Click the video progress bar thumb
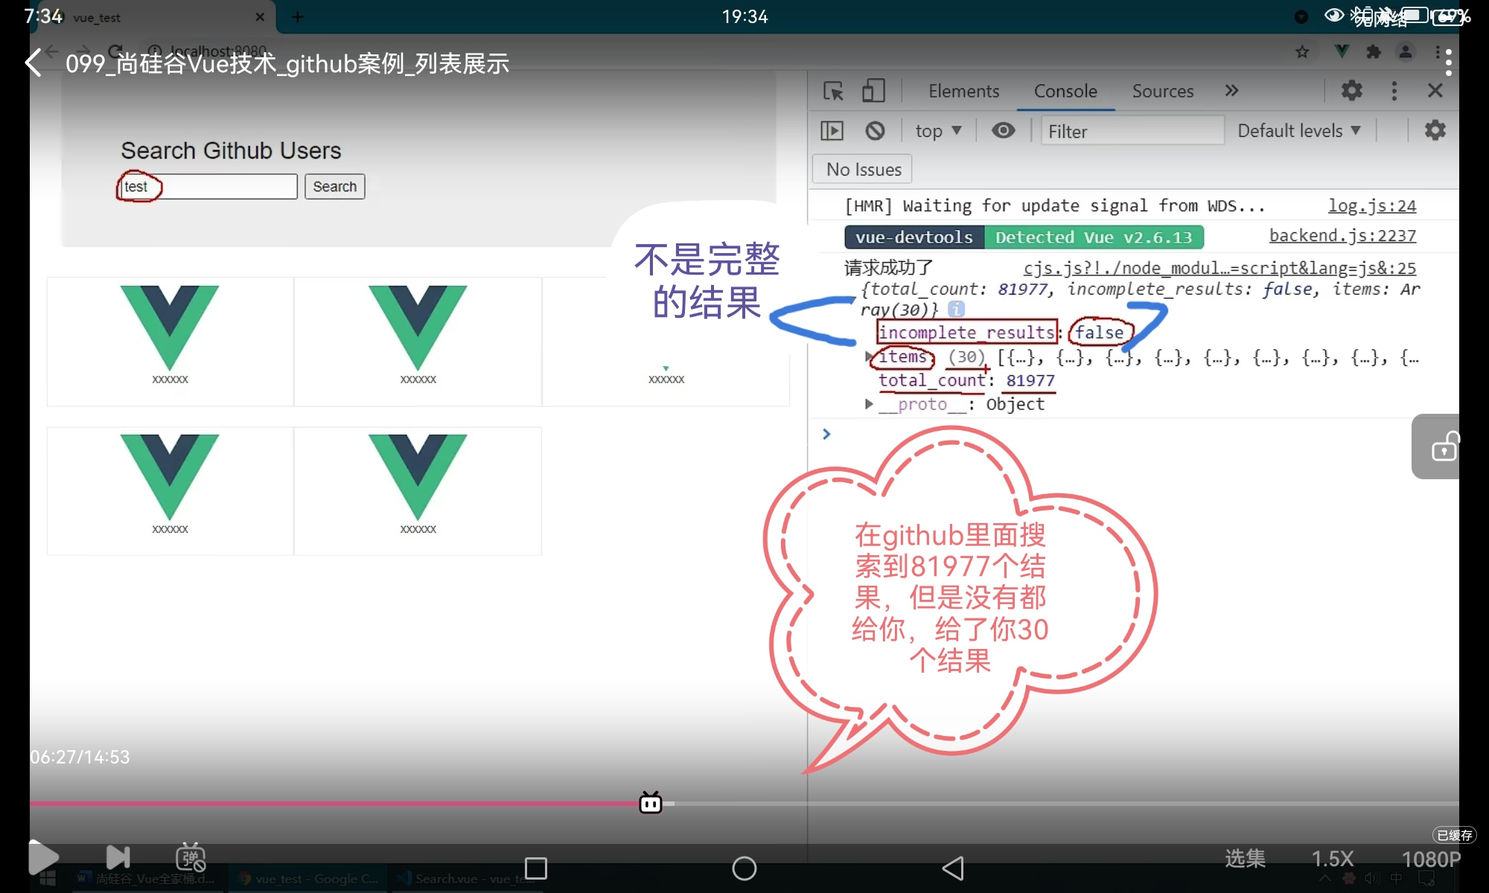This screenshot has height=893, width=1489. click(651, 803)
